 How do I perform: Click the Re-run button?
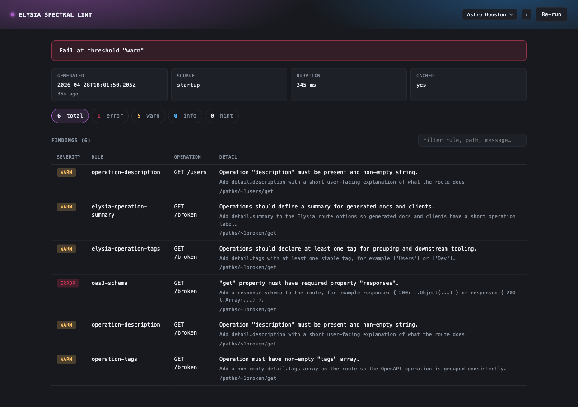[x=551, y=14]
